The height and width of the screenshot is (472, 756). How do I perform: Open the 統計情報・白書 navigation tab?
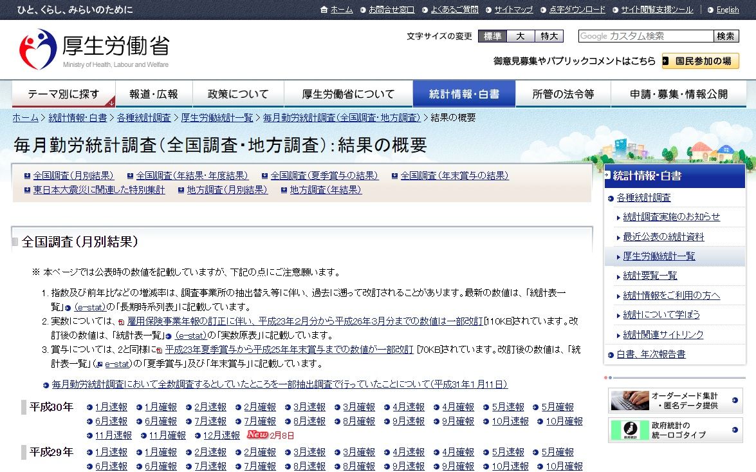point(464,94)
